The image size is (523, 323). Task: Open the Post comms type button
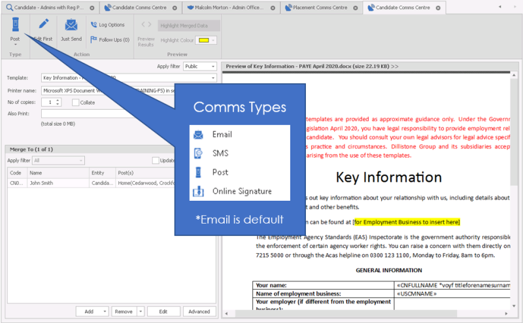pyautogui.click(x=15, y=29)
